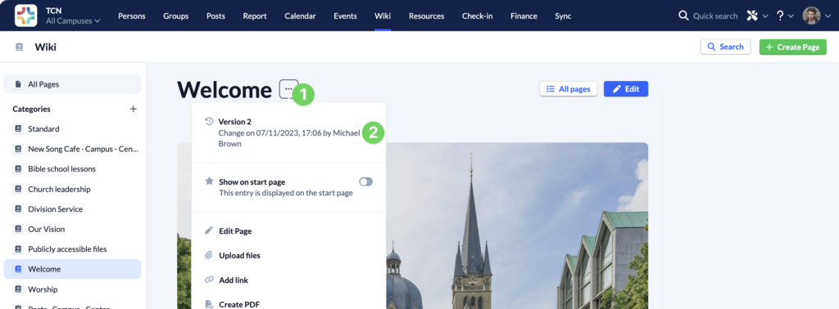This screenshot has width=839, height=309.
Task: Open the All Campuses dropdown
Action: coord(73,20)
